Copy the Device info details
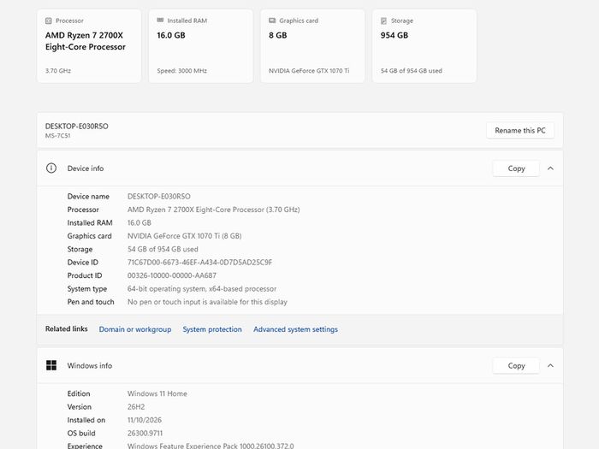Screen dimensions: 599x449 [x=516, y=168]
